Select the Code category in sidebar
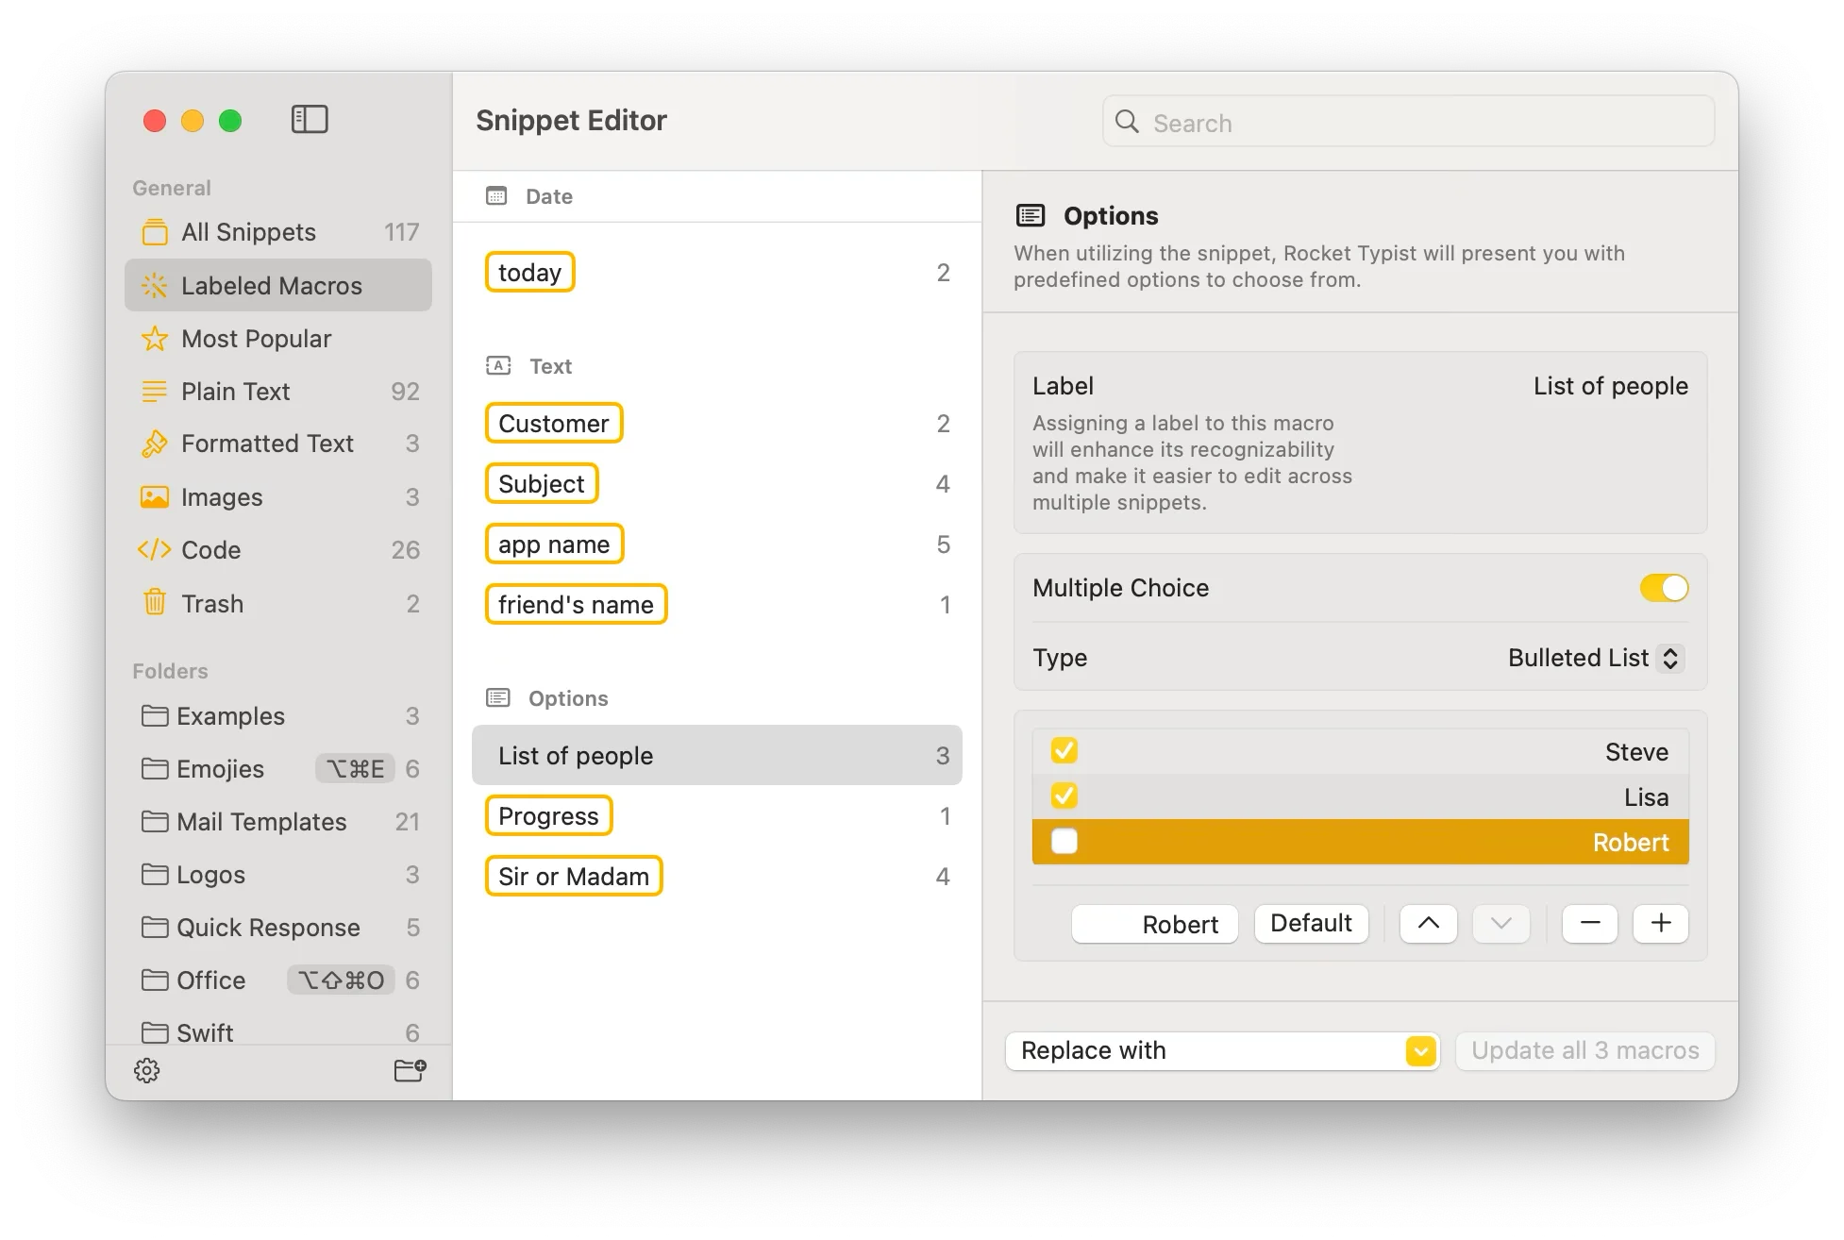 (210, 550)
